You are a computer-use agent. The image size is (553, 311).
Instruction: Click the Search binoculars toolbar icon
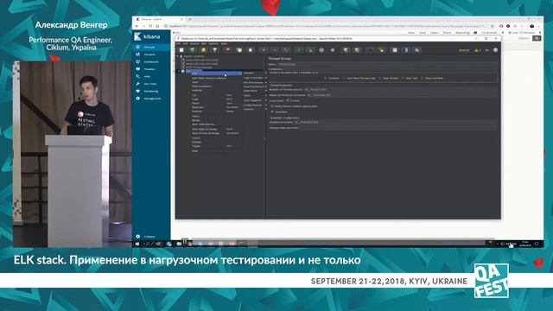click(x=370, y=50)
